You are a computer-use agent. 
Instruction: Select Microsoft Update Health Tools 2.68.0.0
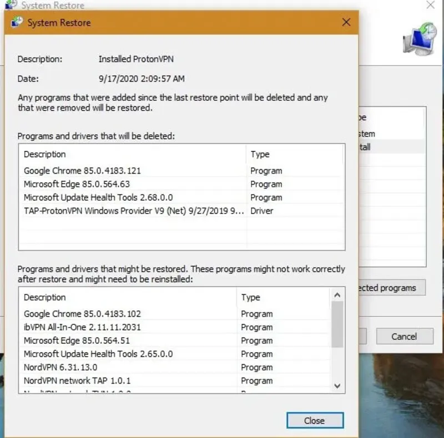(98, 197)
